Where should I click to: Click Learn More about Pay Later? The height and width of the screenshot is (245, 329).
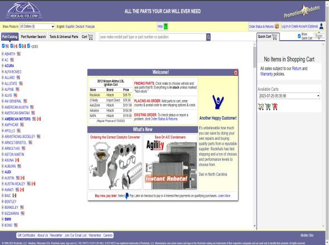[224, 196]
